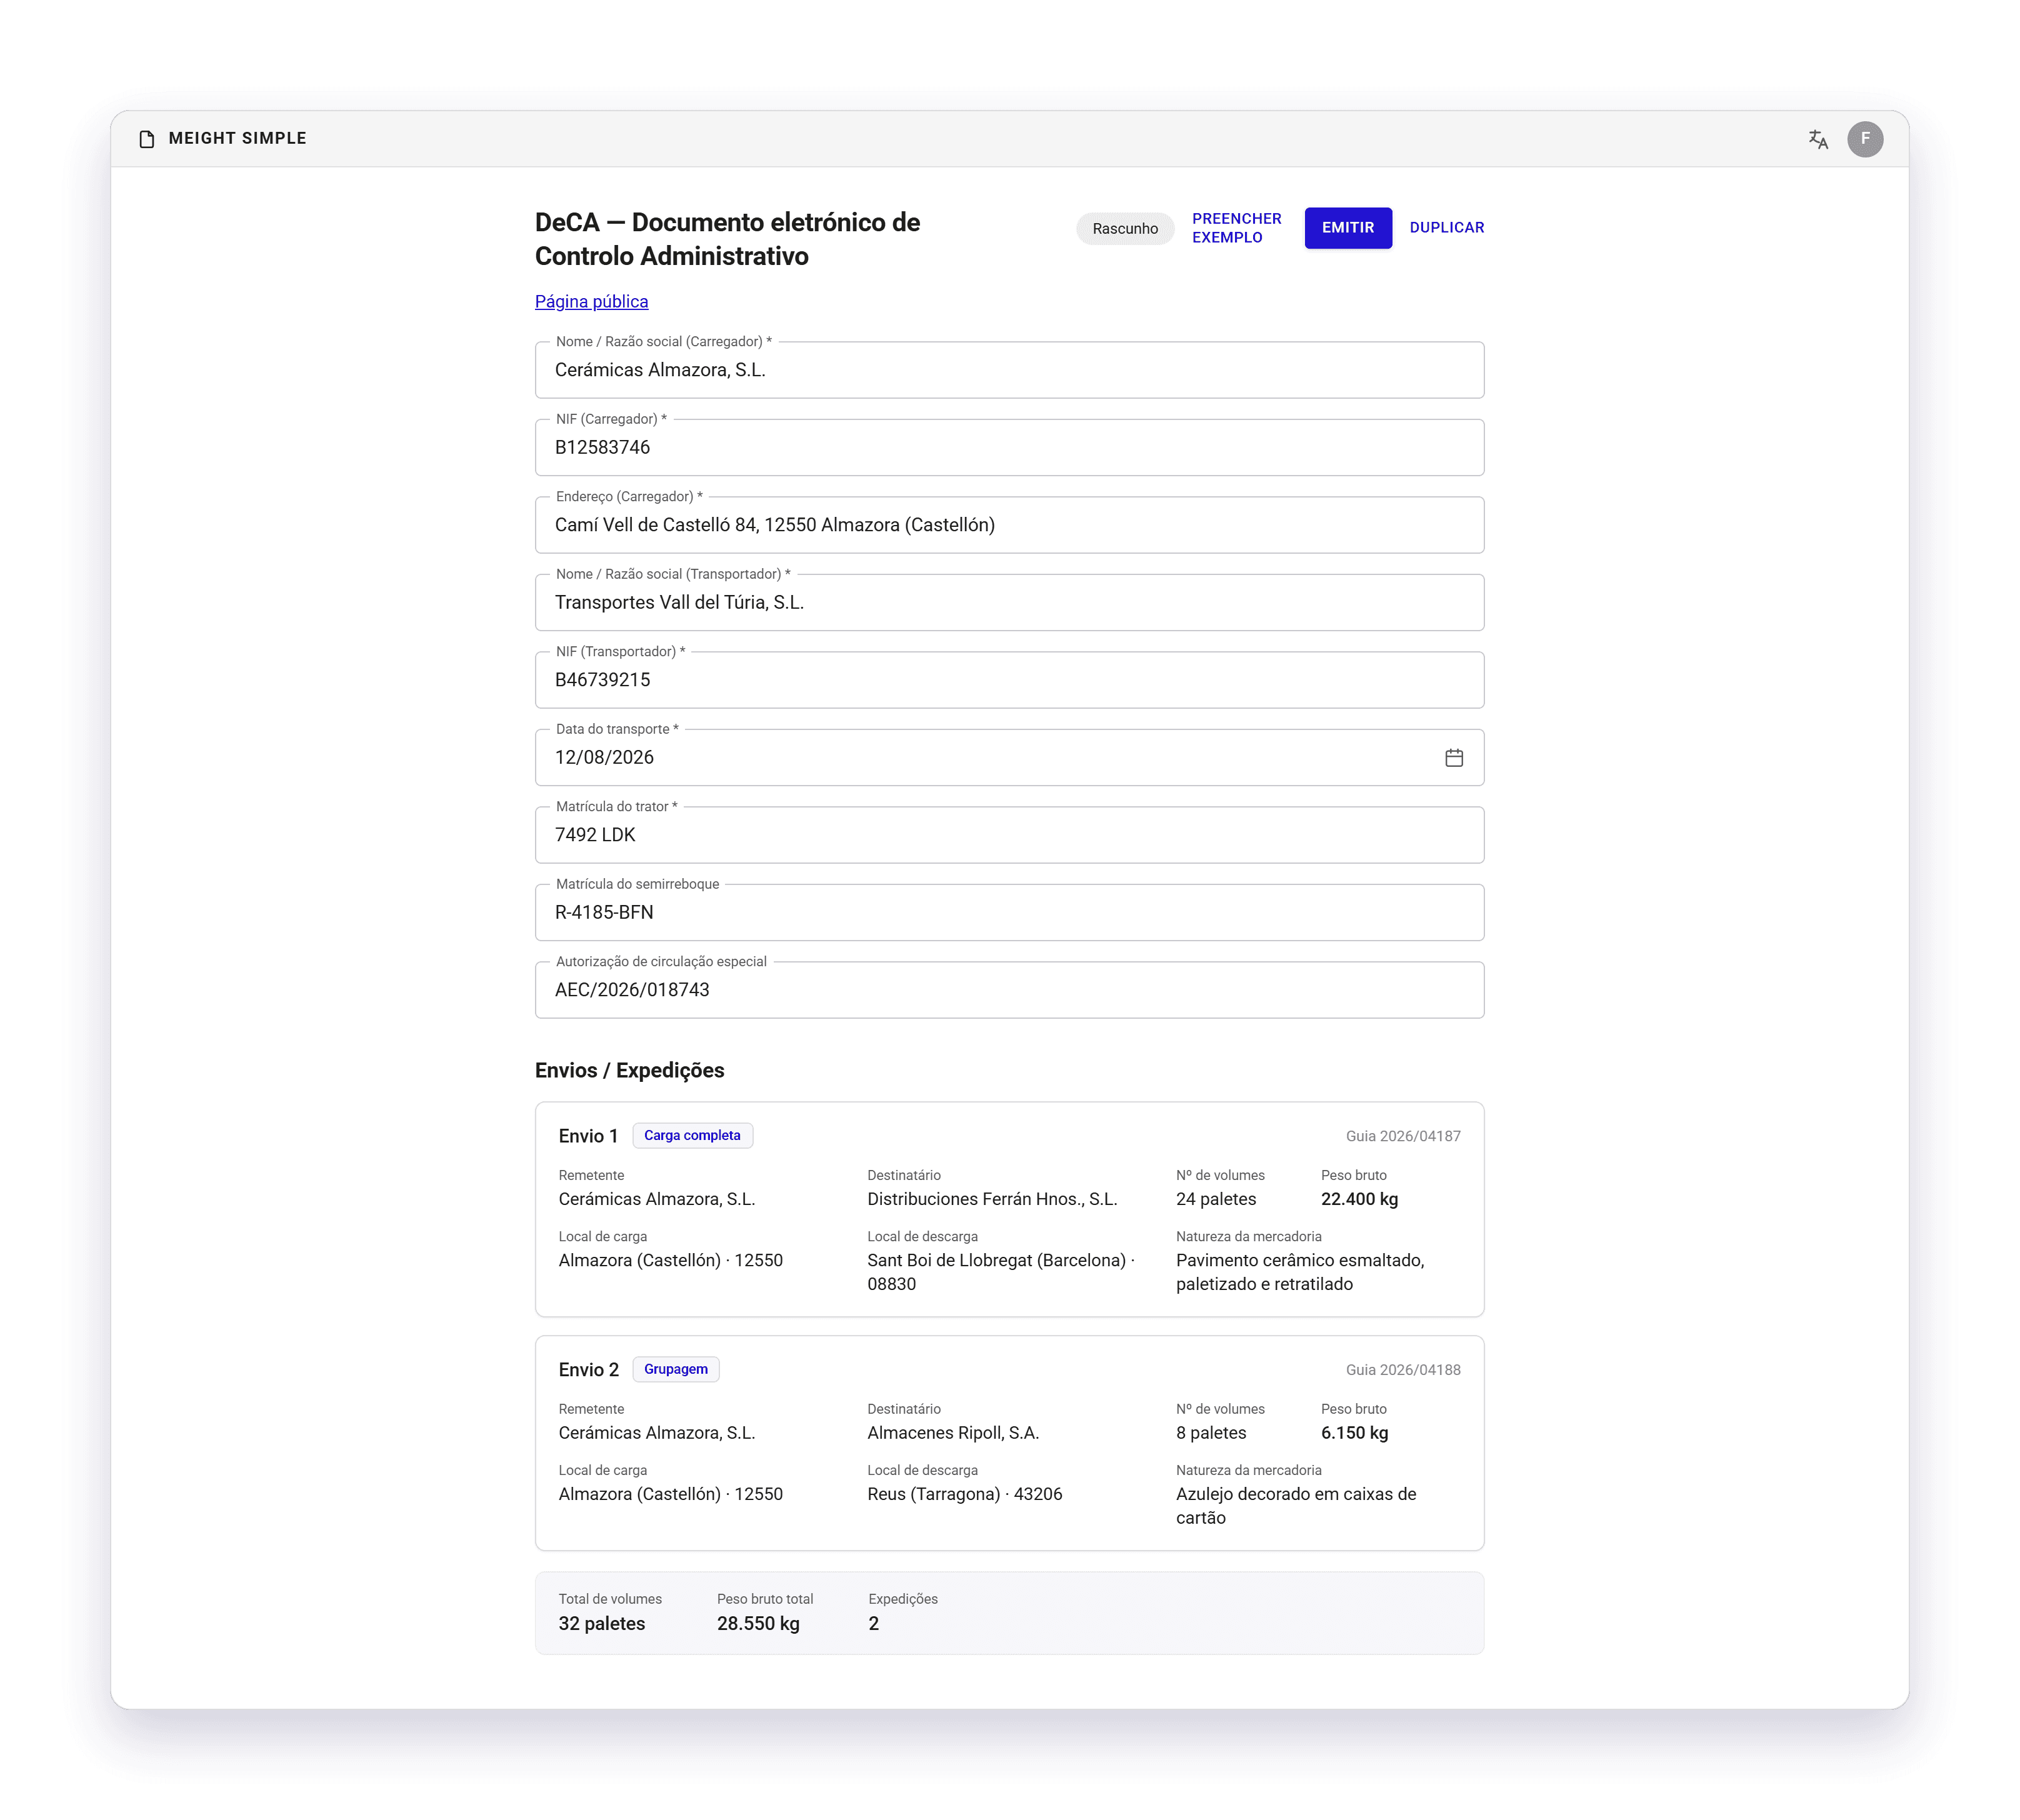The image size is (2020, 1820).
Task: Focus the Matrícula do semirreboque field
Action: point(1009,913)
